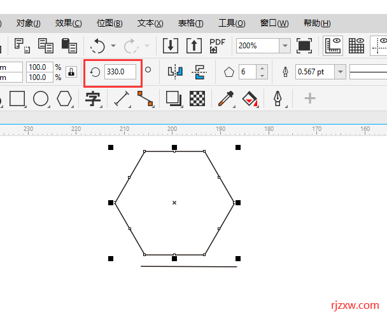Select the Transparency checkerboard tool
Screen dimensions: 387x319
(x=197, y=98)
